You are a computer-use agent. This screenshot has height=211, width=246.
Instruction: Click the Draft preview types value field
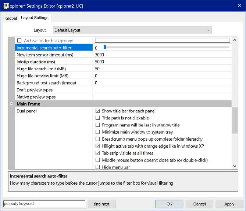tap(163, 90)
